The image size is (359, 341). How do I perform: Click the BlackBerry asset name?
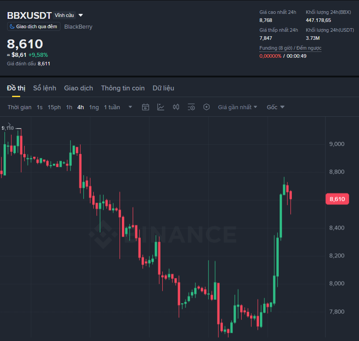(x=78, y=27)
